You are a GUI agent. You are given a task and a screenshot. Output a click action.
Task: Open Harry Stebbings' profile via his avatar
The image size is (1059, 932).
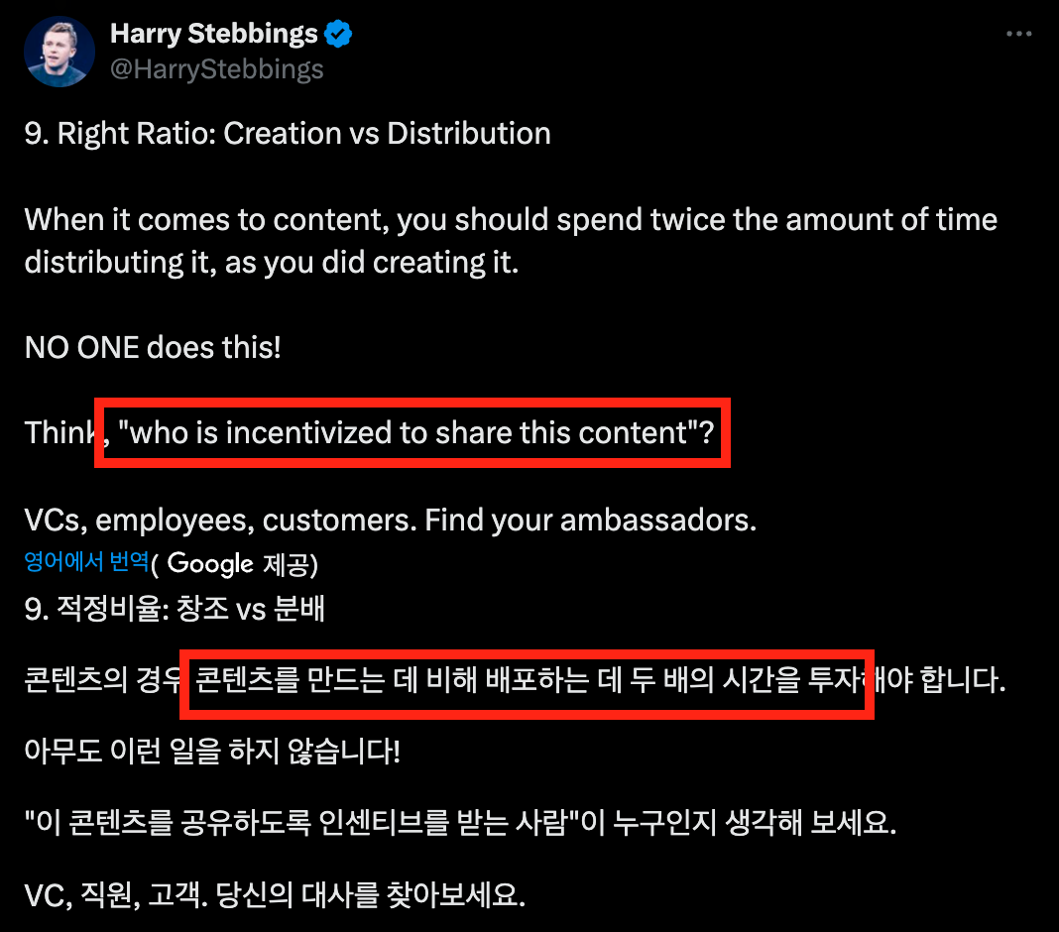pos(59,51)
